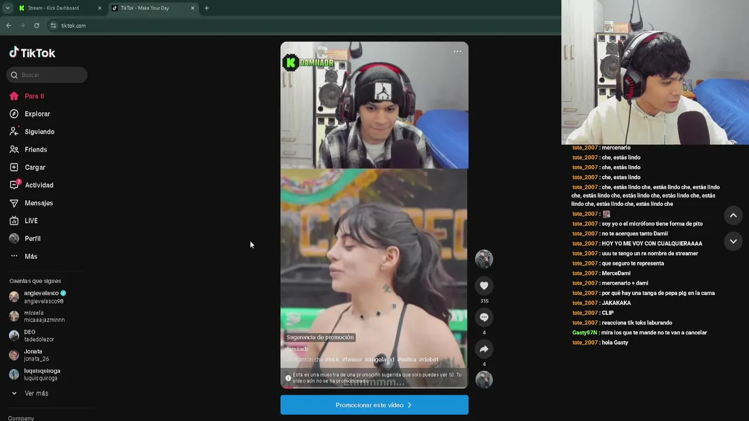Open the #humor hashtag
The height and width of the screenshot is (421, 749).
coord(352,360)
